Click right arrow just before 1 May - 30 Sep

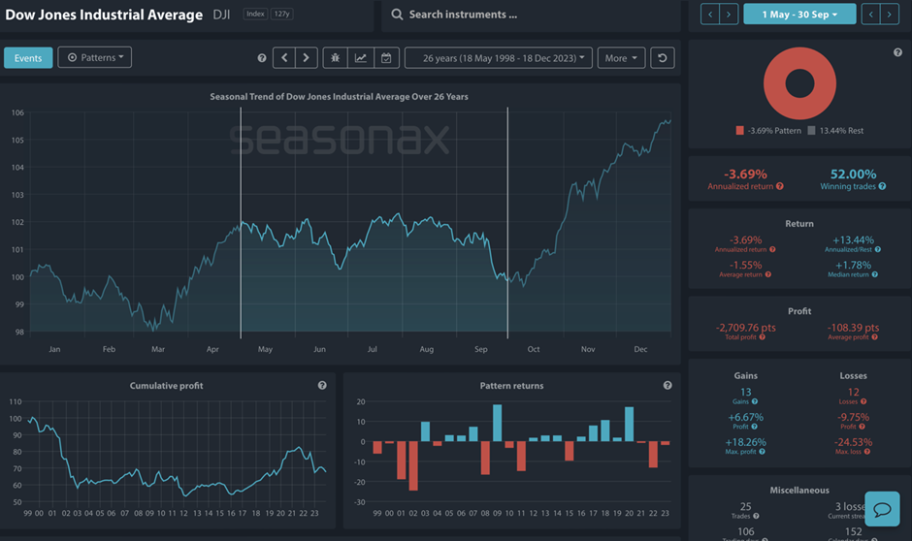click(x=729, y=14)
